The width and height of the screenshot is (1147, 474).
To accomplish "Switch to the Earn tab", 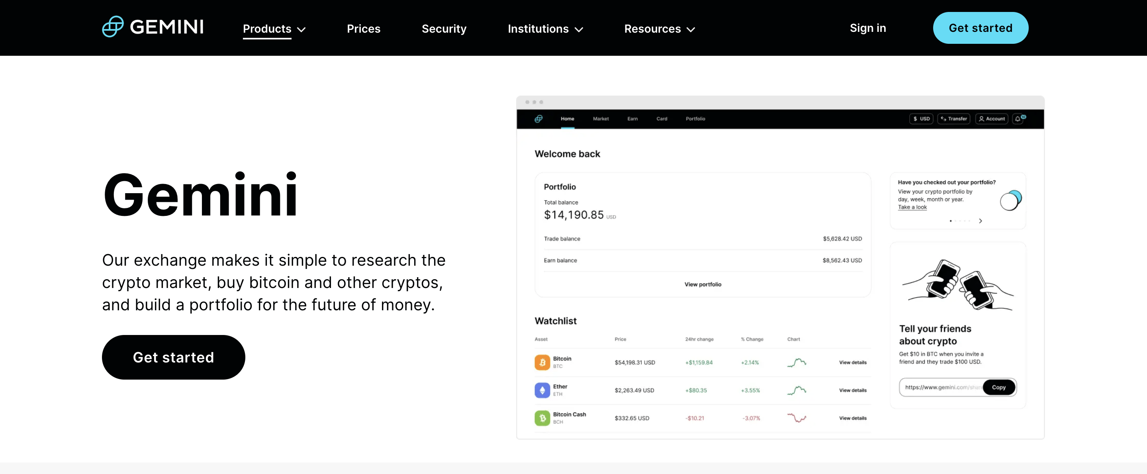I will pyautogui.click(x=632, y=119).
